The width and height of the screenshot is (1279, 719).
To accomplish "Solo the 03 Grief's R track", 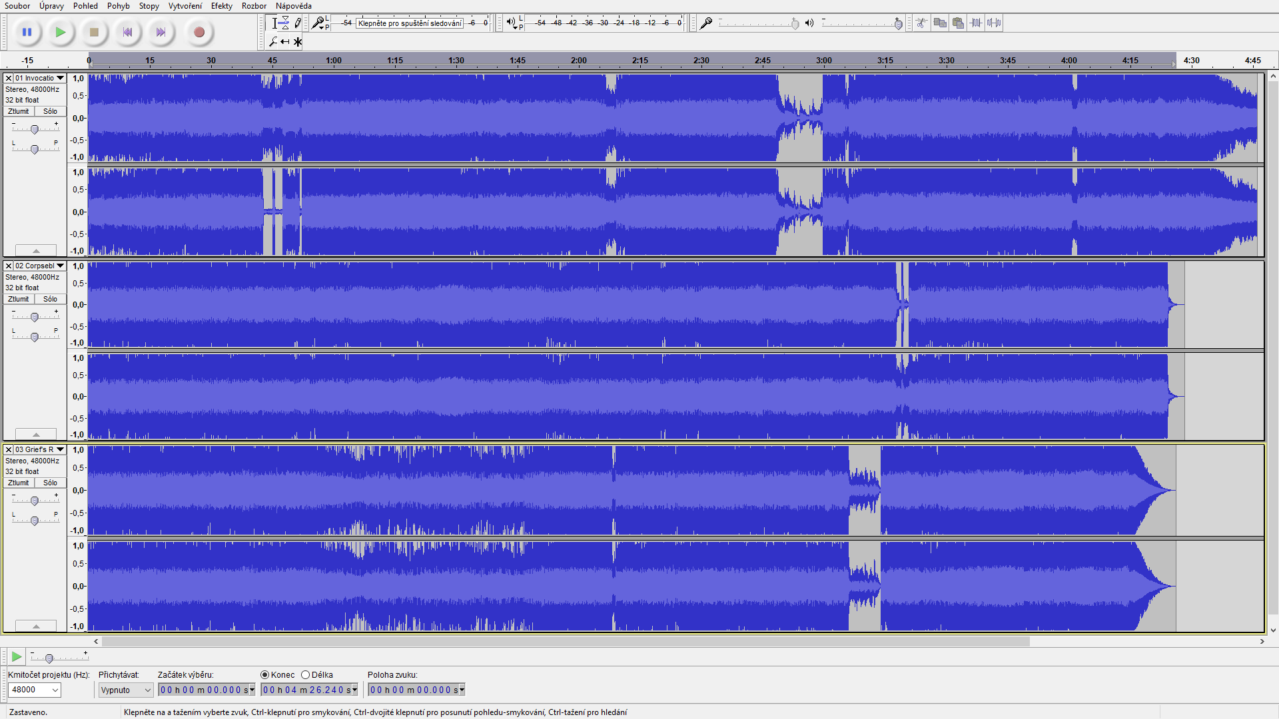I will [50, 483].
